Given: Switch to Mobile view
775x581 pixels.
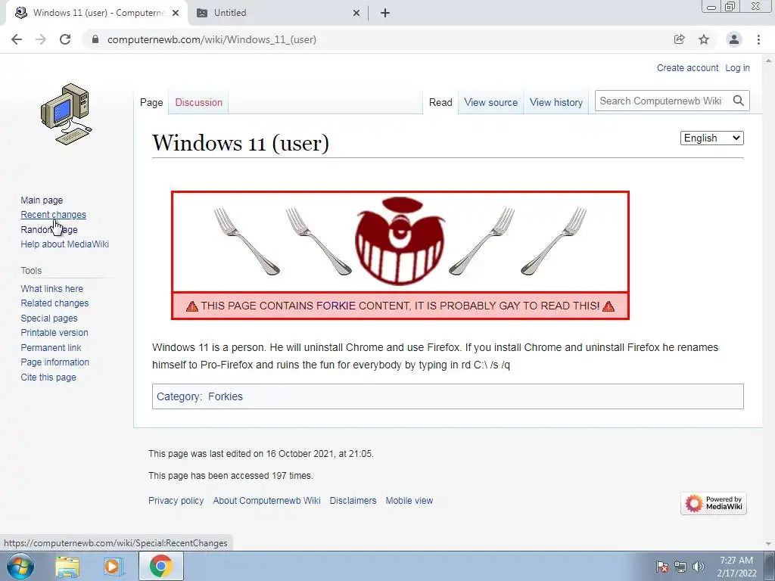Looking at the screenshot, I should (x=409, y=501).
